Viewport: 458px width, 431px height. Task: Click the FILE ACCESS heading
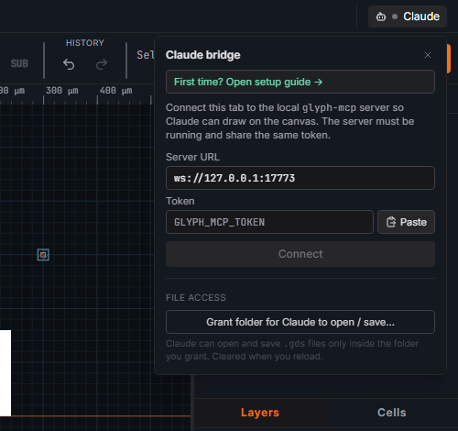[196, 298]
